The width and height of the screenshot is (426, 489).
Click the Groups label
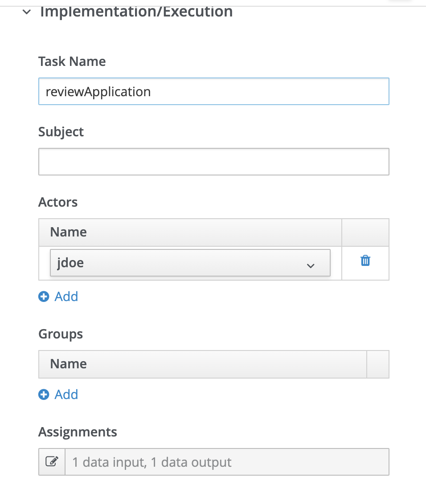(x=61, y=334)
